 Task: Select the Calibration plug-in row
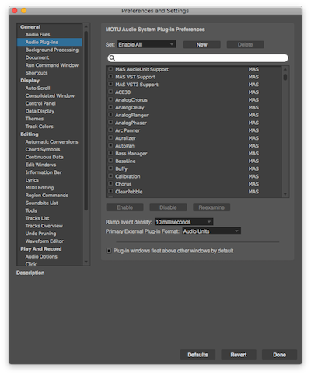[x=194, y=176]
